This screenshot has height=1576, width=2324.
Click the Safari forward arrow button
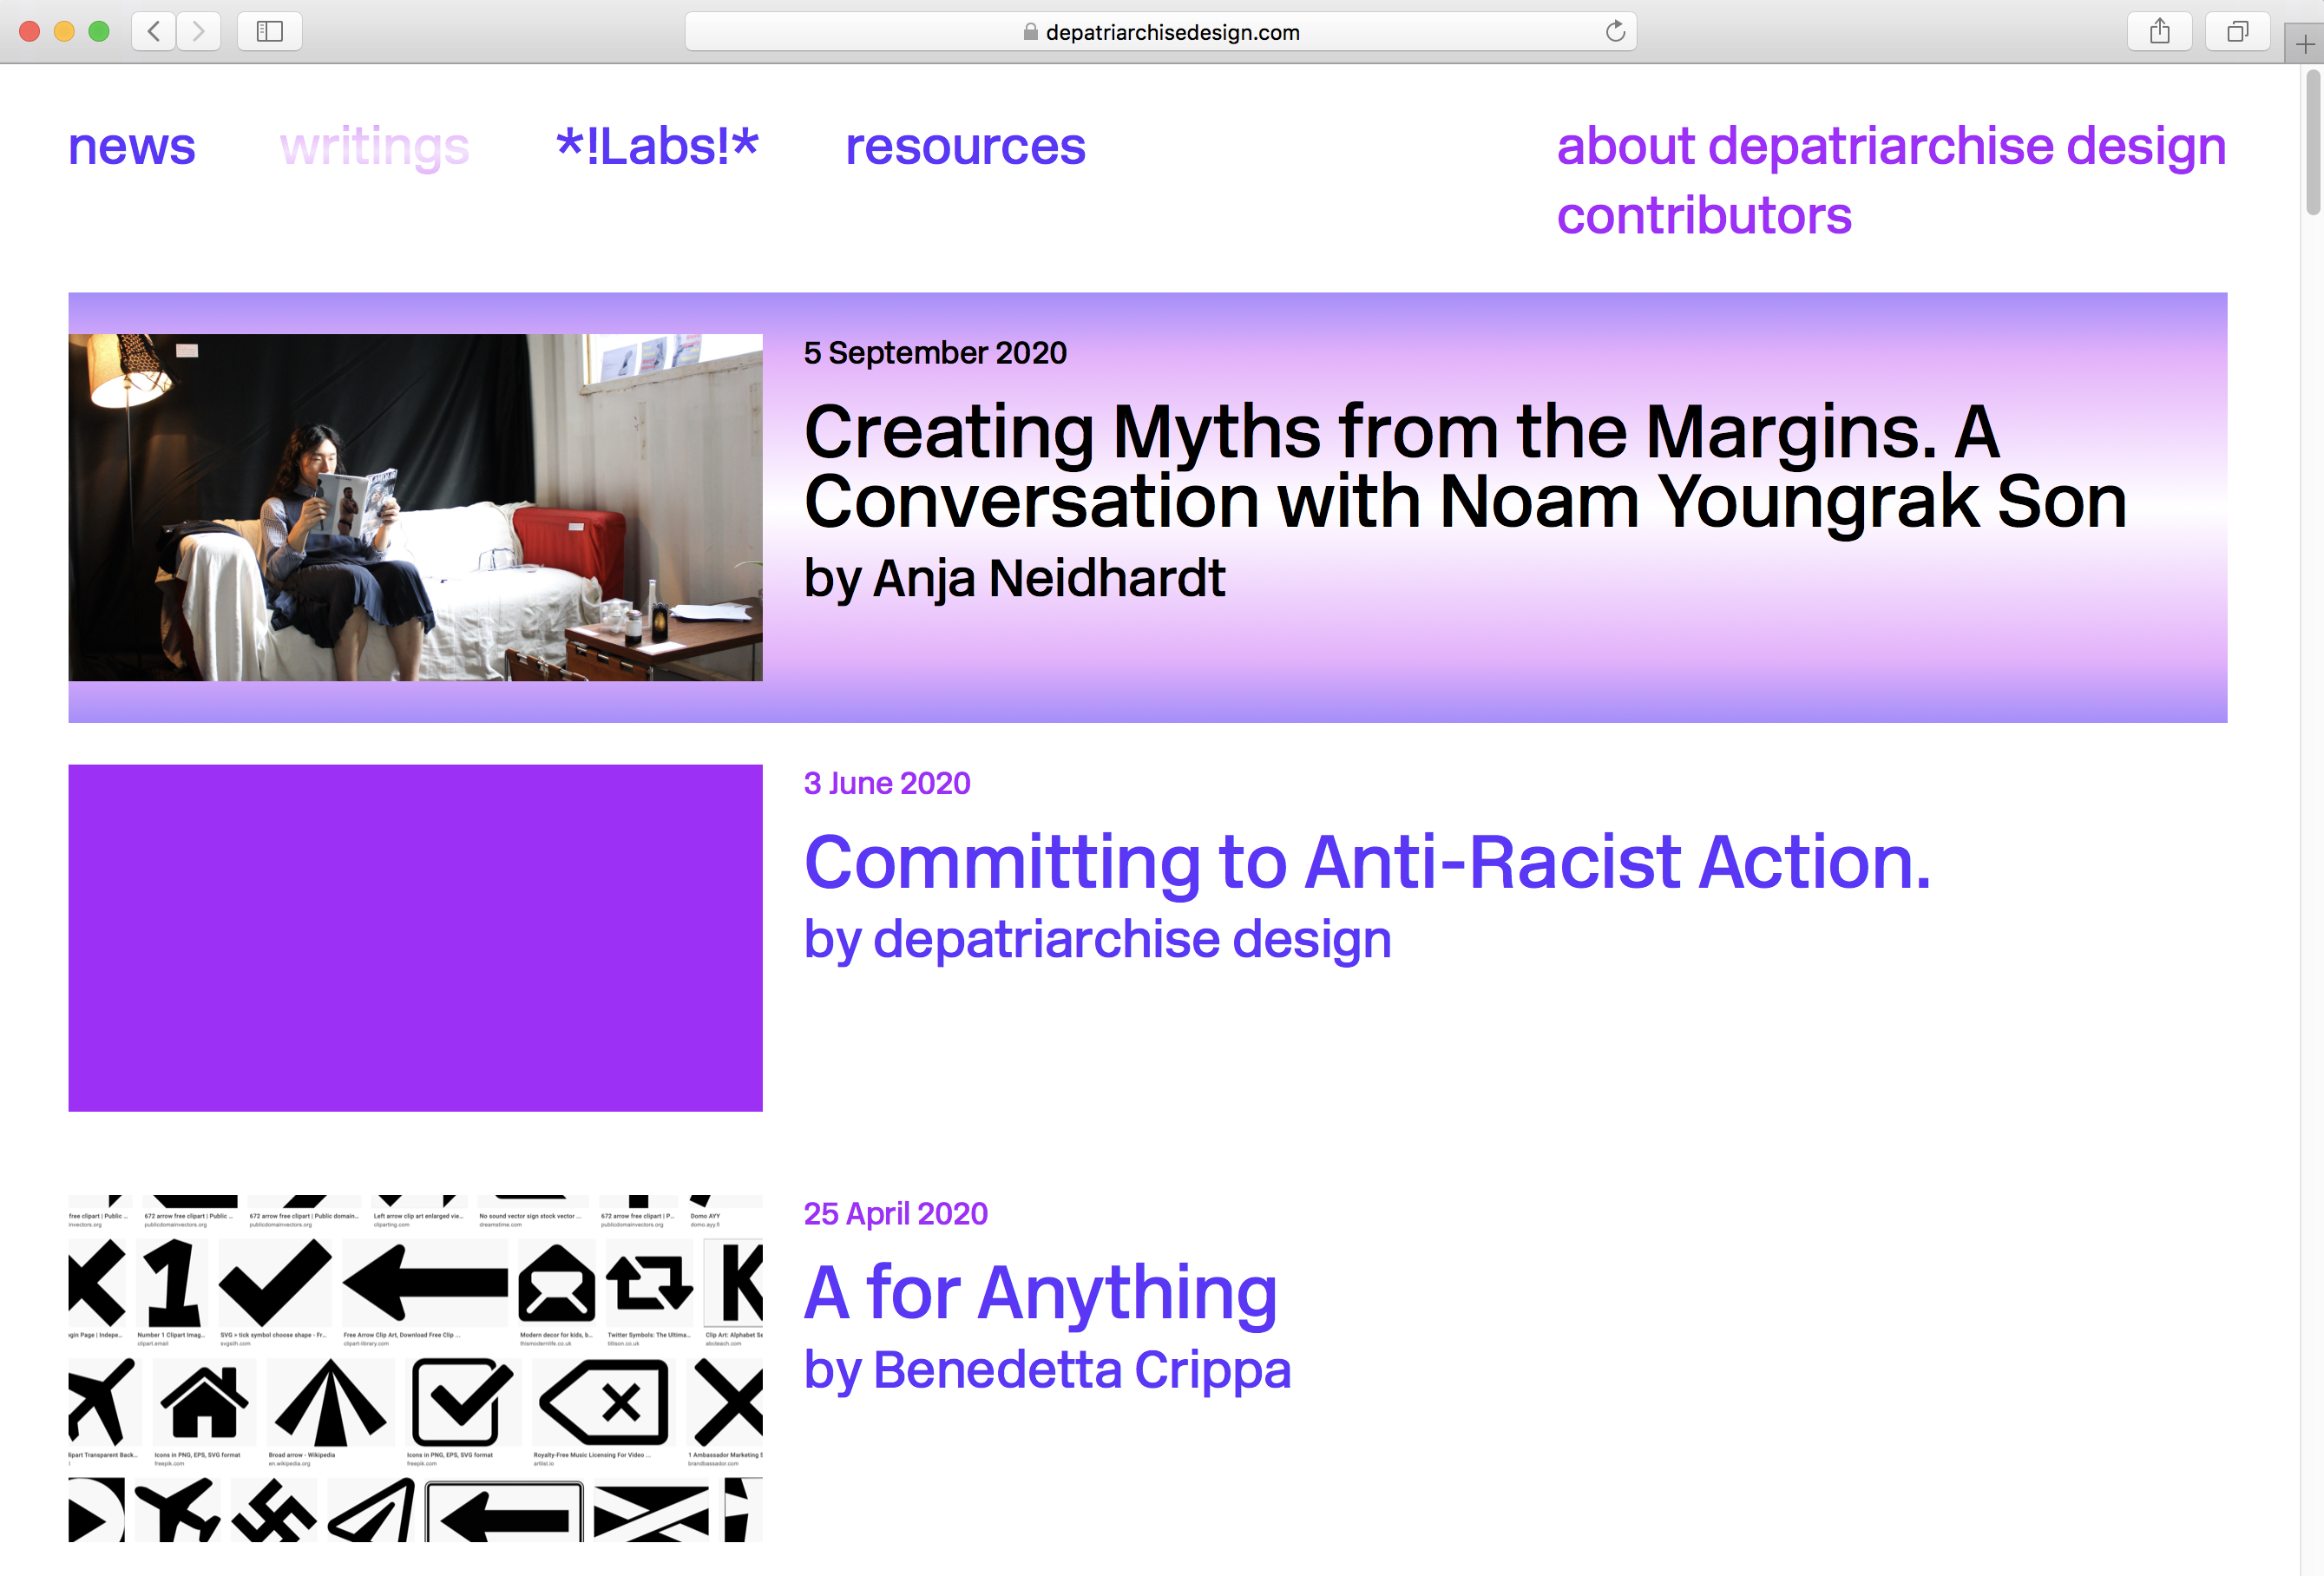pos(198,31)
